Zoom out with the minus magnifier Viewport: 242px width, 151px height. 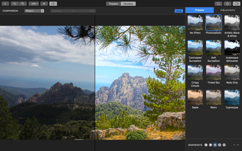click(15, 4)
